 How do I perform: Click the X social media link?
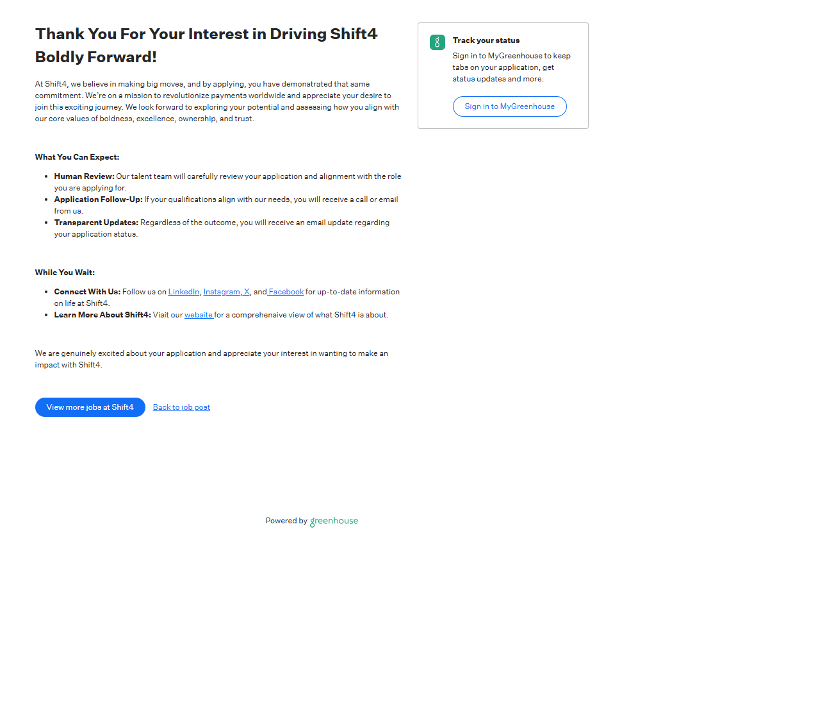click(247, 292)
